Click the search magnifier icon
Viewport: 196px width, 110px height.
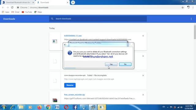(x=52, y=19)
